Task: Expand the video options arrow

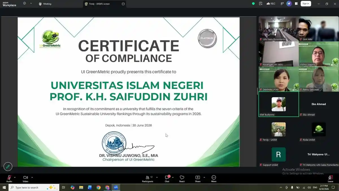Action: coord(32,177)
